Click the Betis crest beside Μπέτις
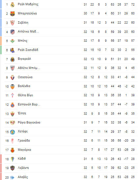This screenshot has height=180, width=138. coord(12,41)
